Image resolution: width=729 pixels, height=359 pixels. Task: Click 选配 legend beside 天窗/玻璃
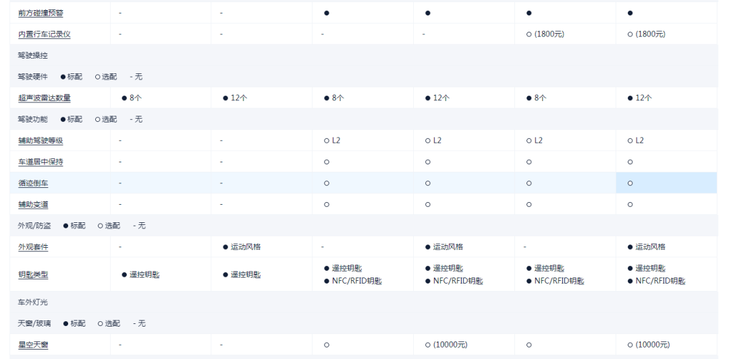pos(109,324)
